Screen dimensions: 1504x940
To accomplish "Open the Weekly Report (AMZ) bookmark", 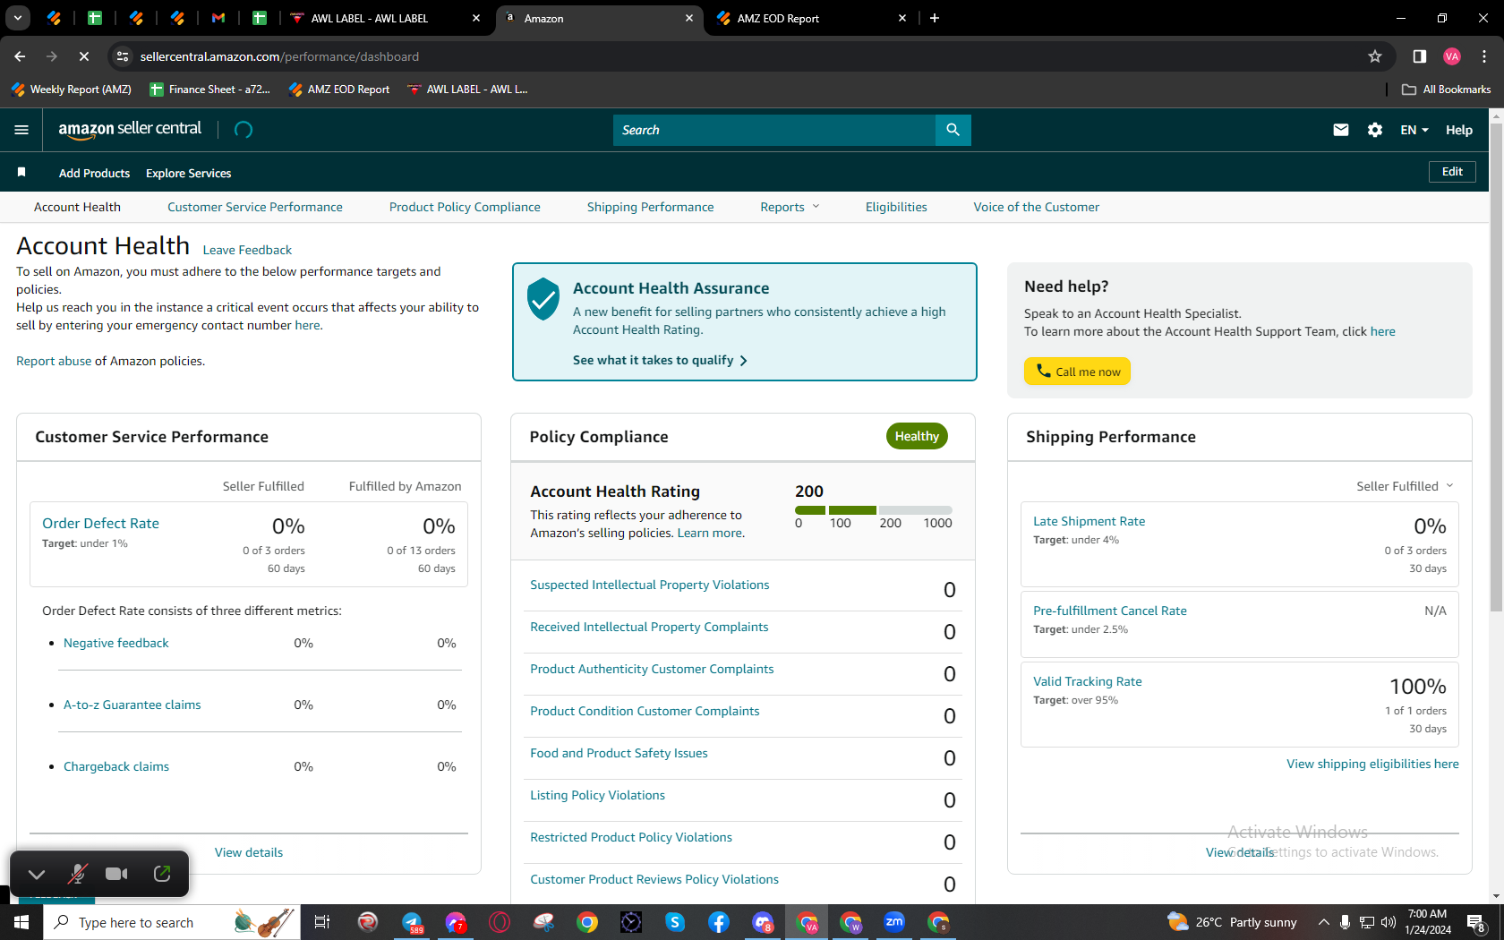I will (x=72, y=90).
